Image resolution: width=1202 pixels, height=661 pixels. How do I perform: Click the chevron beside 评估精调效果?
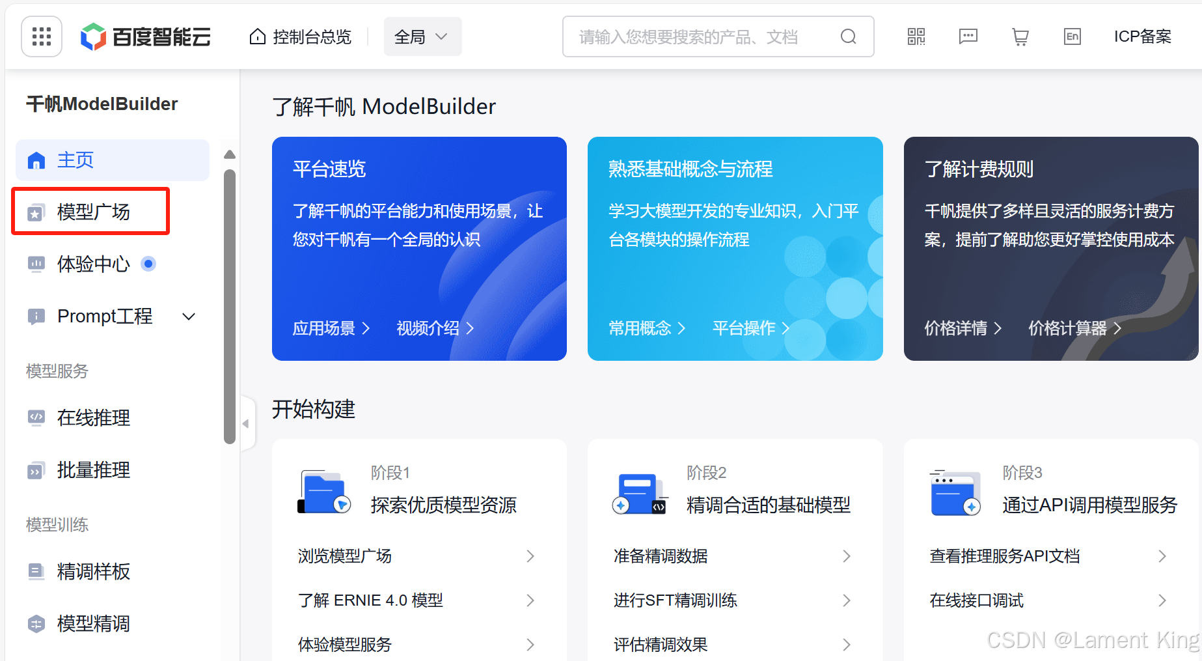tap(847, 644)
